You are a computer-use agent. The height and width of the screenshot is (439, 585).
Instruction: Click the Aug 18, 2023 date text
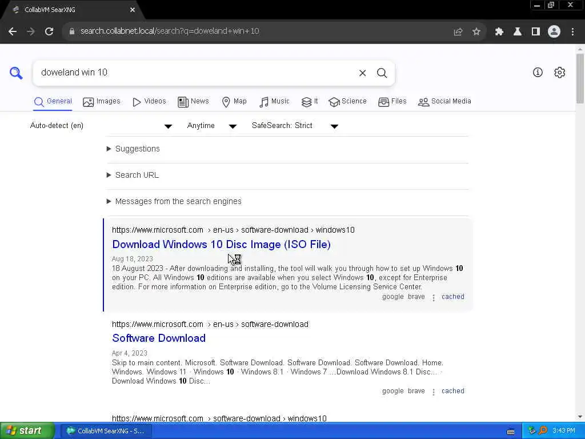click(x=132, y=259)
